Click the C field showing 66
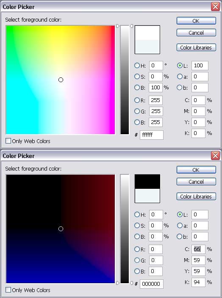The height and width of the screenshot is (298, 222). pyautogui.click(x=198, y=249)
